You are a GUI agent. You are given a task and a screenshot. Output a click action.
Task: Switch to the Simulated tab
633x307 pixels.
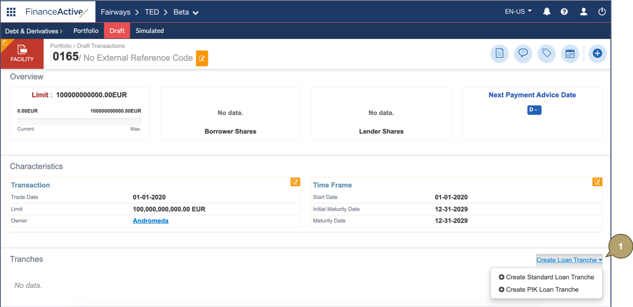150,31
